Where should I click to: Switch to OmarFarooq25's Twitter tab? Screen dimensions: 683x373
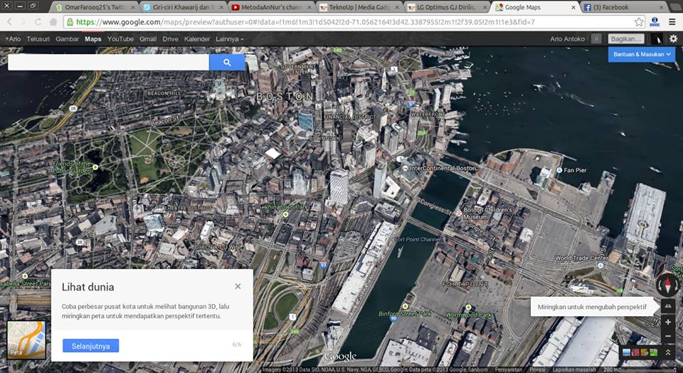[95, 7]
